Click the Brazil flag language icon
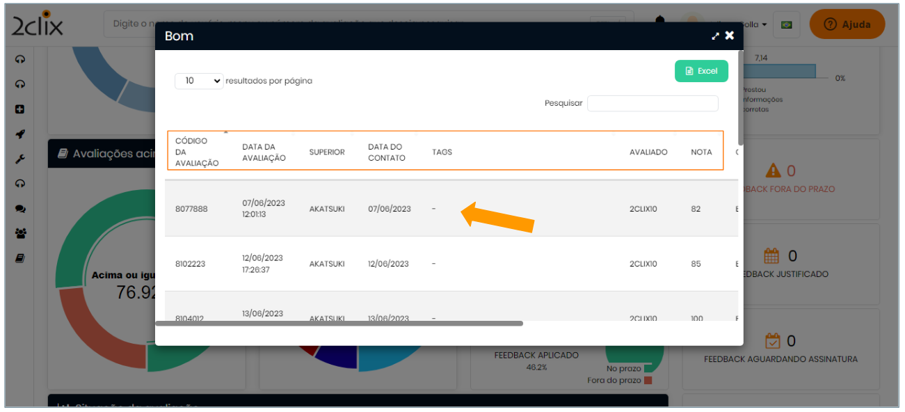Screen dimensions: 905x412 (787, 24)
